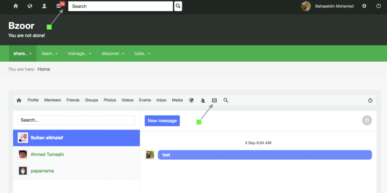Open the envelope icon with red badge
Viewport: 387px width, 193px height.
coord(60,5)
